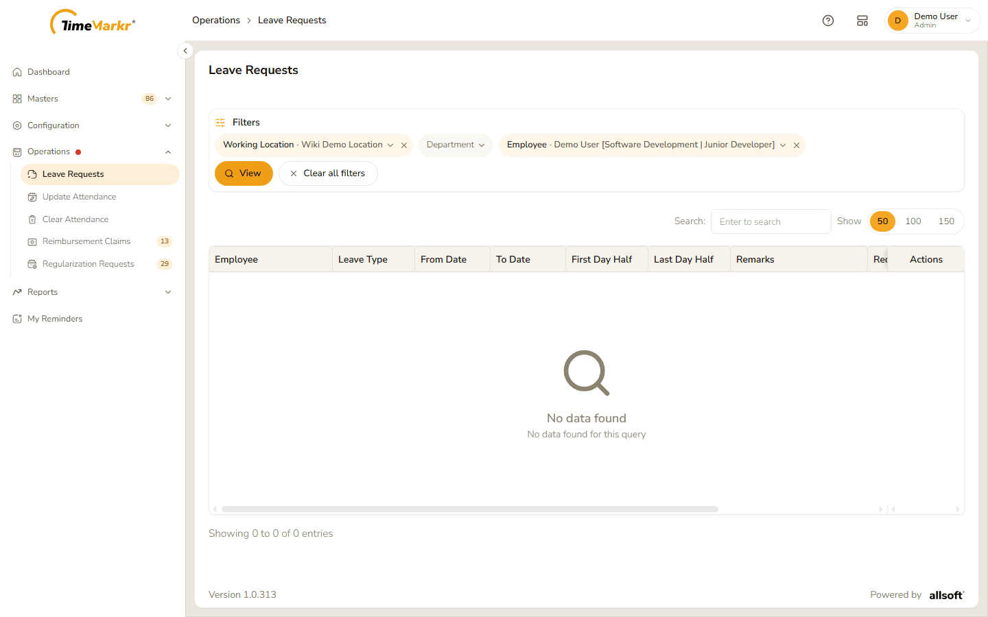
Task: Click the Reimbursement Claims money icon
Action: (32, 241)
